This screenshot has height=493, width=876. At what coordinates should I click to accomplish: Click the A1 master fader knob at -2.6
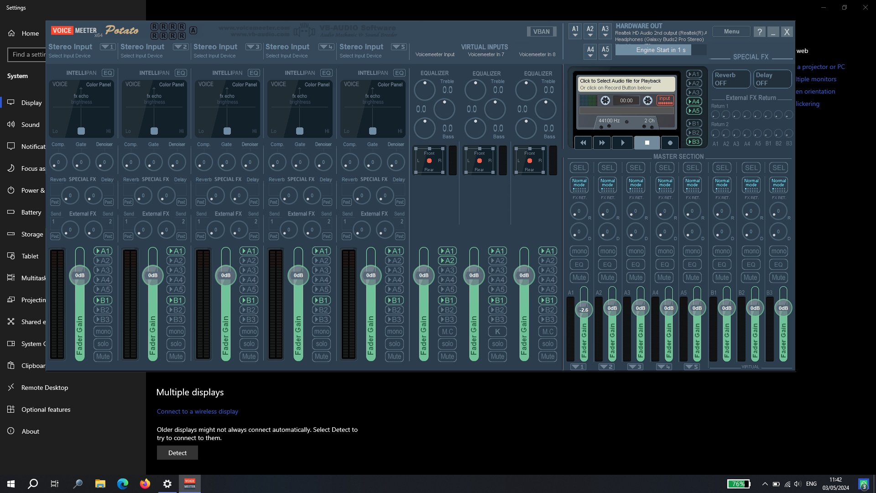[584, 310]
